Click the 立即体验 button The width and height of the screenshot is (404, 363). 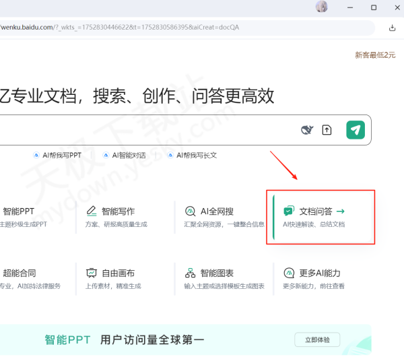click(x=317, y=340)
